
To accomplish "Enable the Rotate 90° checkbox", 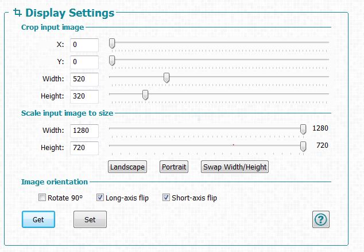I will (42, 198).
